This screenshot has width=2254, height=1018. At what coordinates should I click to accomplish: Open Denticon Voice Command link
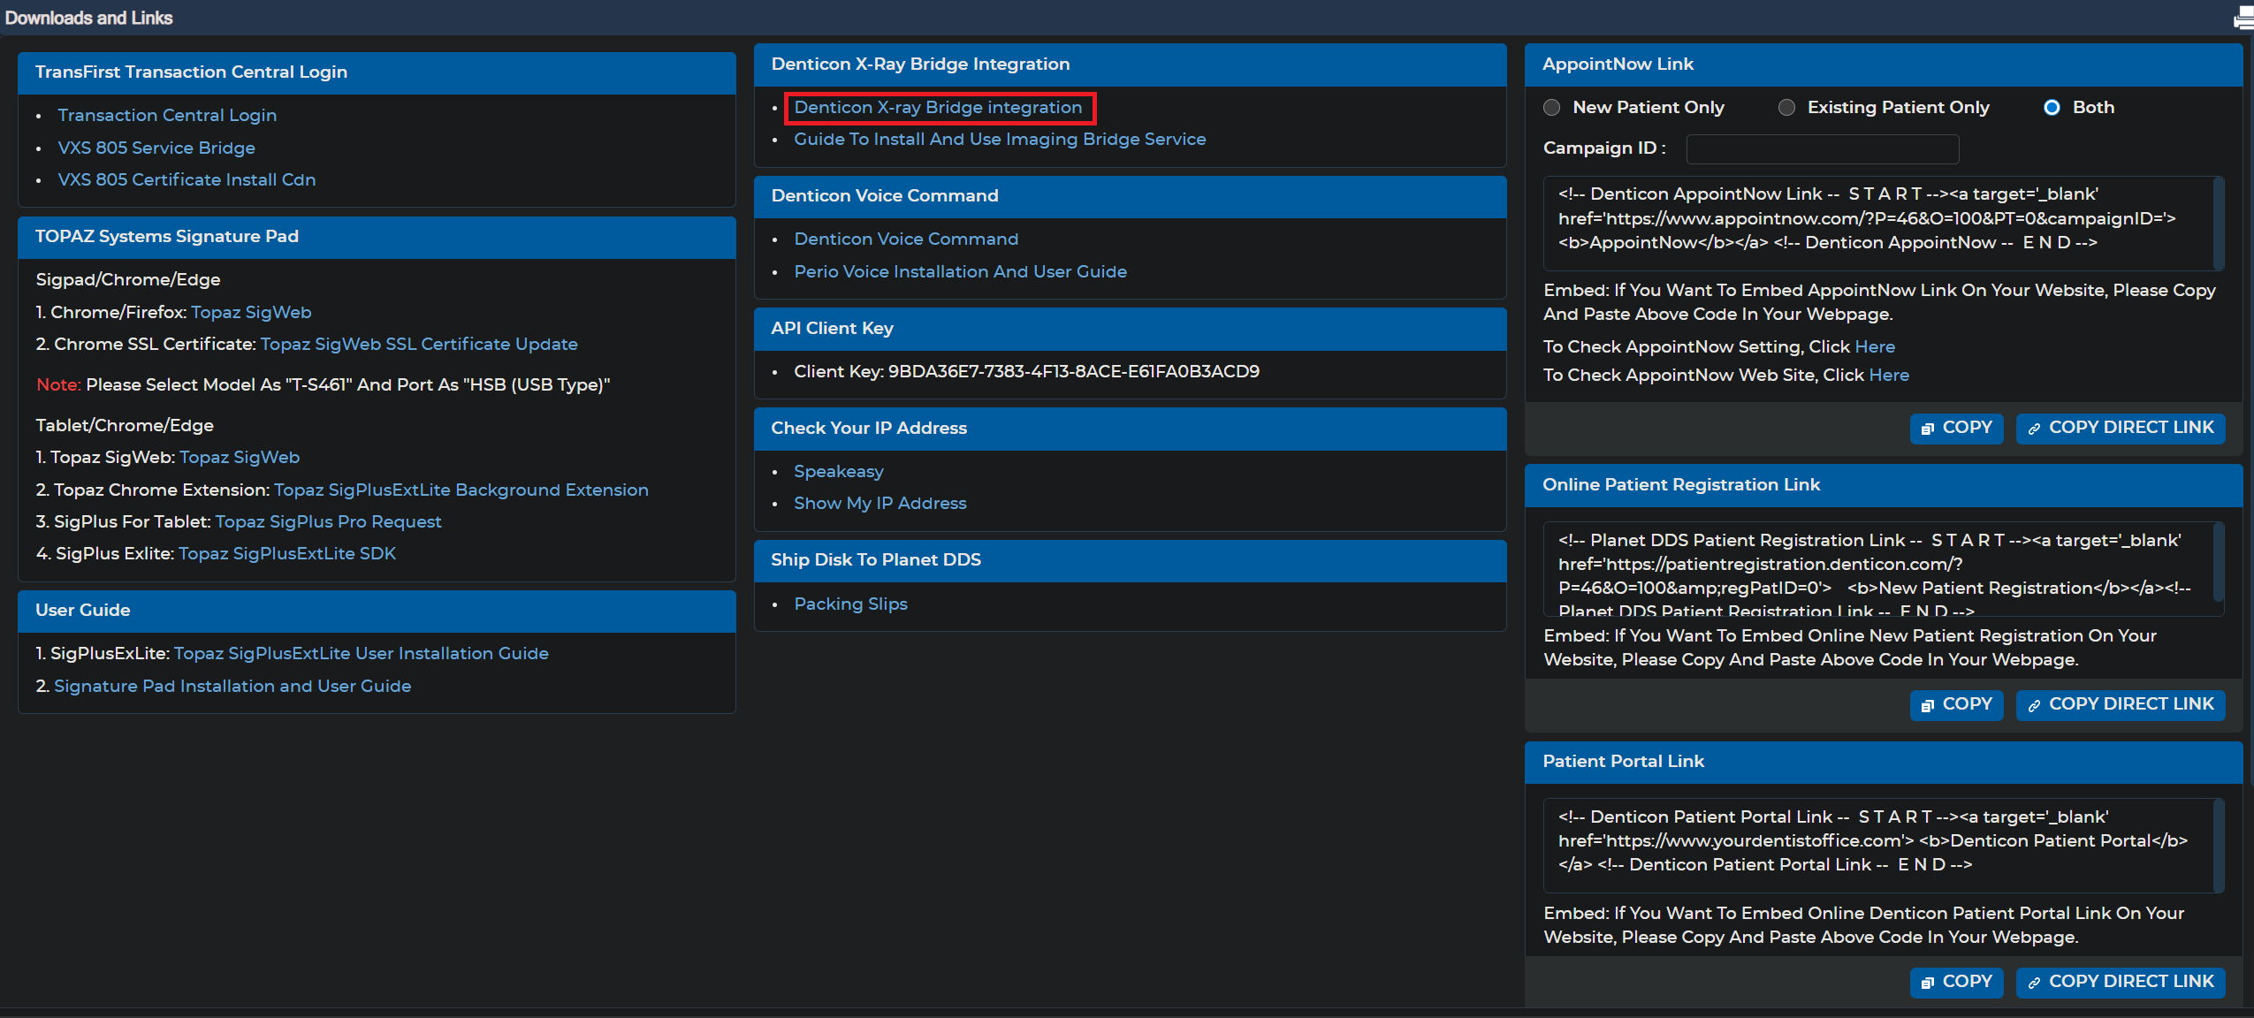click(x=906, y=239)
